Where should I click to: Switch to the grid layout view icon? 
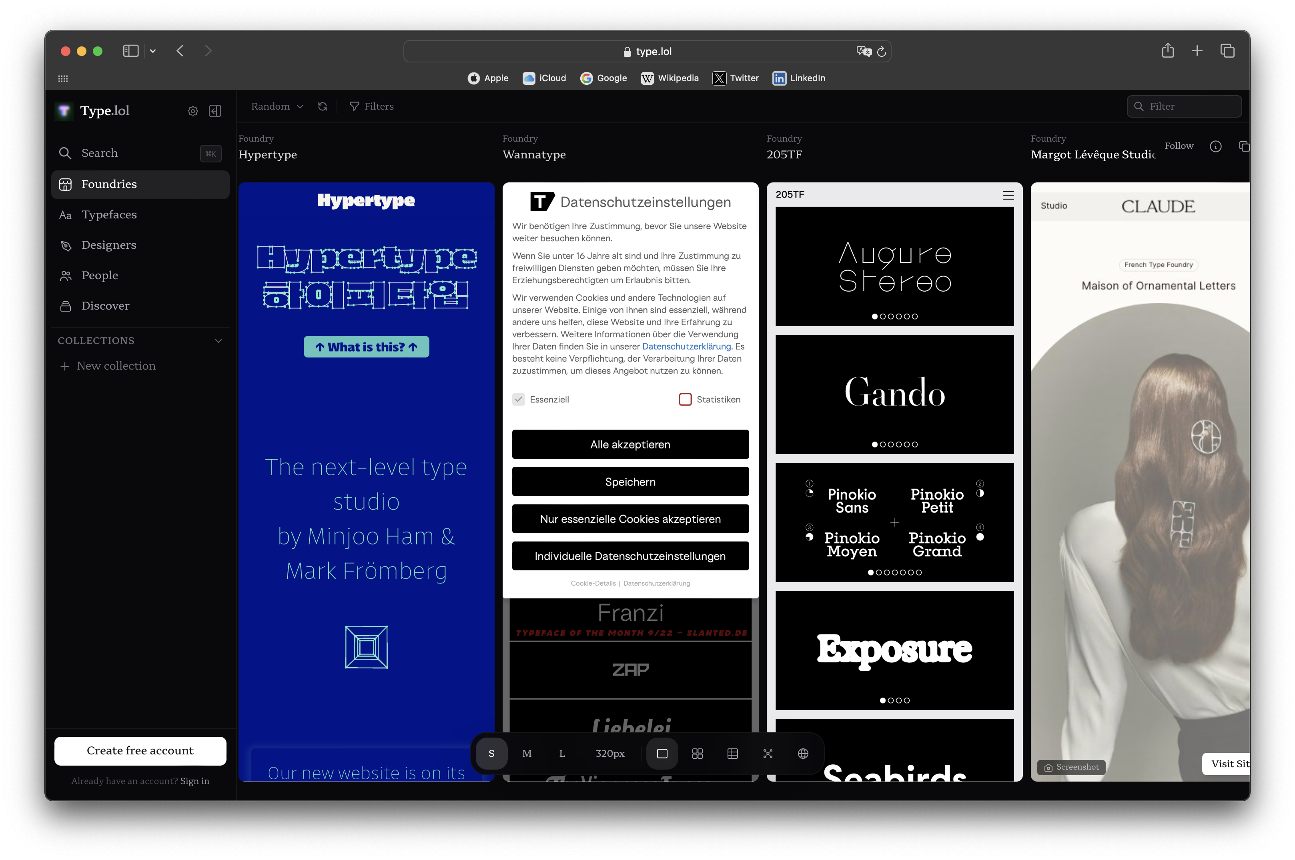point(698,754)
